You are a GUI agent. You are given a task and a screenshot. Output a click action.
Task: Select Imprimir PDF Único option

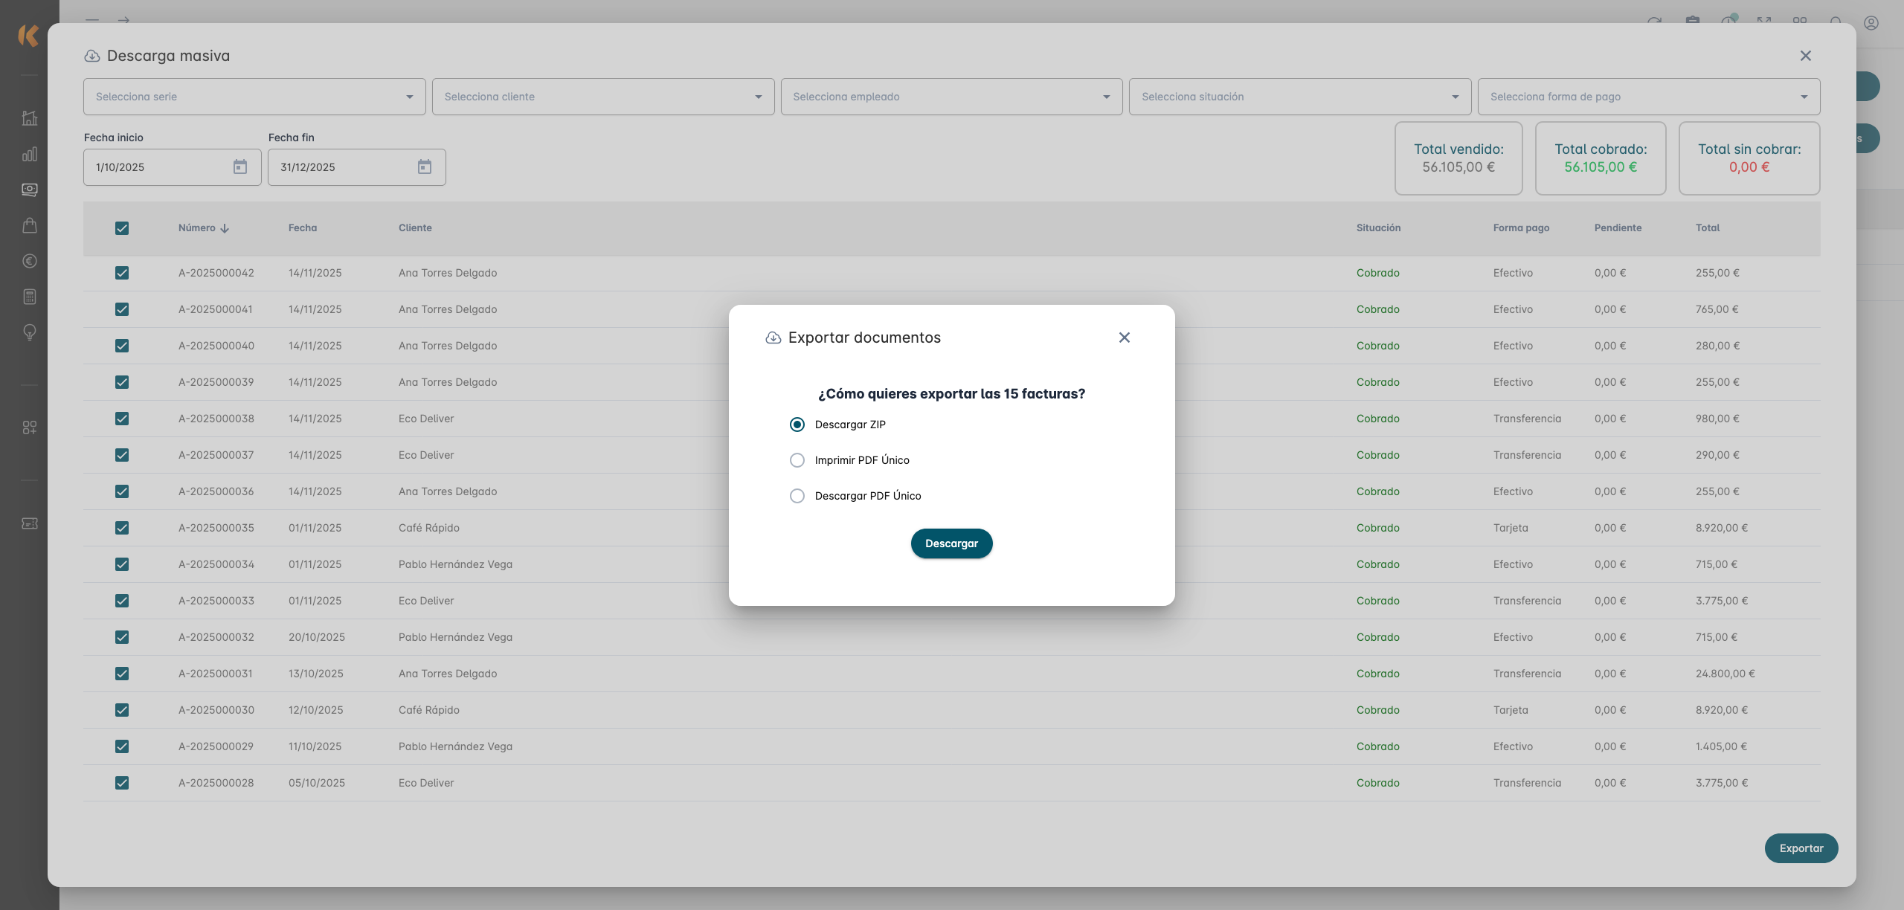(x=797, y=460)
